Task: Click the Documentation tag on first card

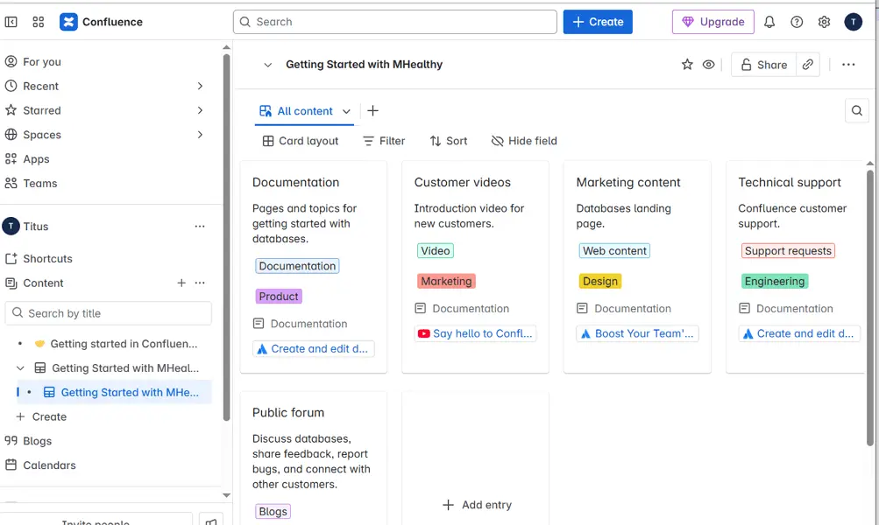Action: (297, 266)
